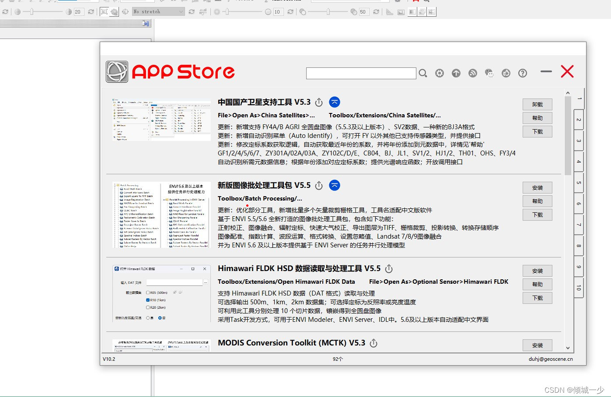The width and height of the screenshot is (611, 398).
Task: Click icon between stretch refresh and value-10 slider
Action: point(203,12)
